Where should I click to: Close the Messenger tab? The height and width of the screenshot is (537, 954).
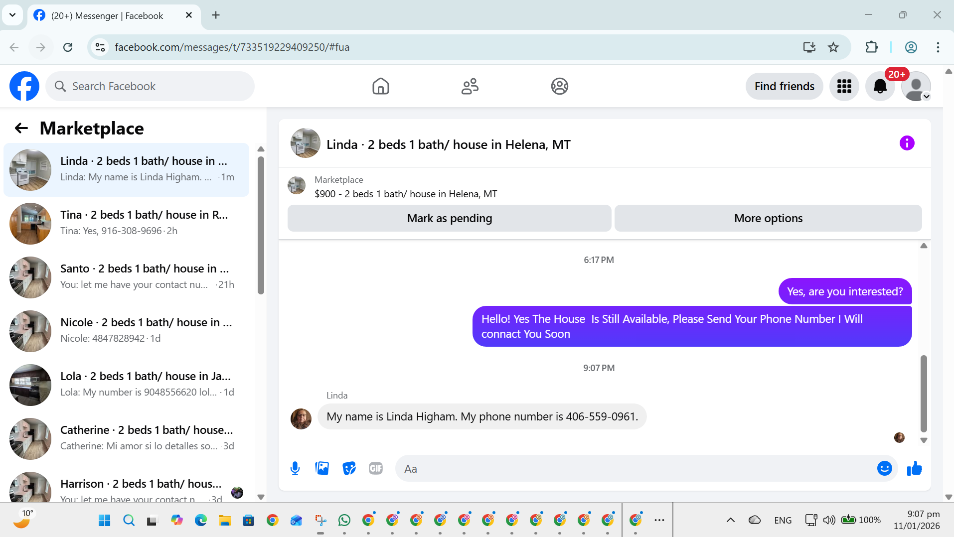(x=189, y=15)
